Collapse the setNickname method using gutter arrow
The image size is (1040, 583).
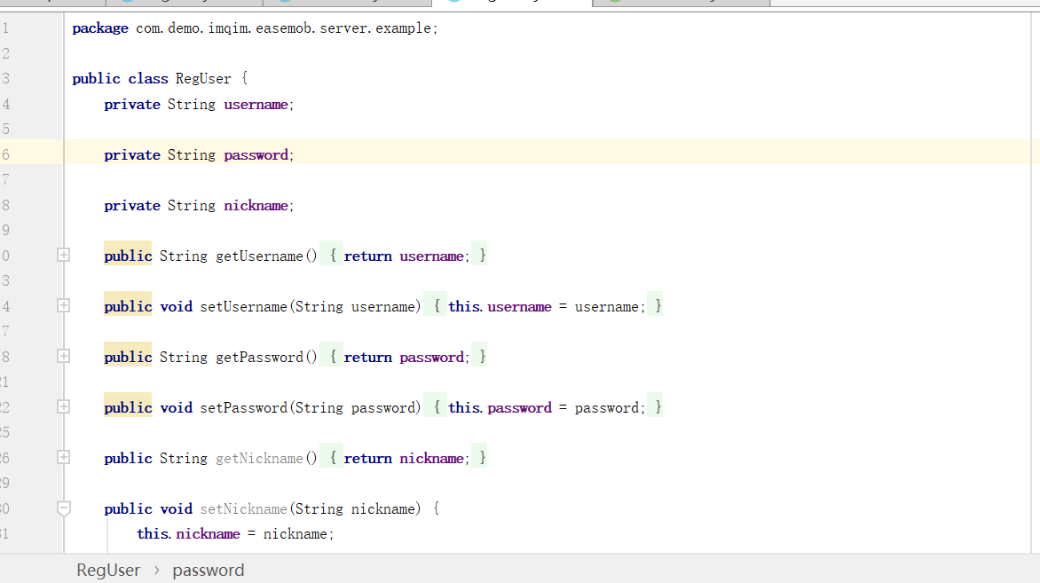point(62,508)
